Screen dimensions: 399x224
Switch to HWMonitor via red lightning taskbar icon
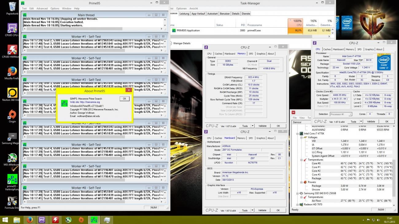point(56,220)
